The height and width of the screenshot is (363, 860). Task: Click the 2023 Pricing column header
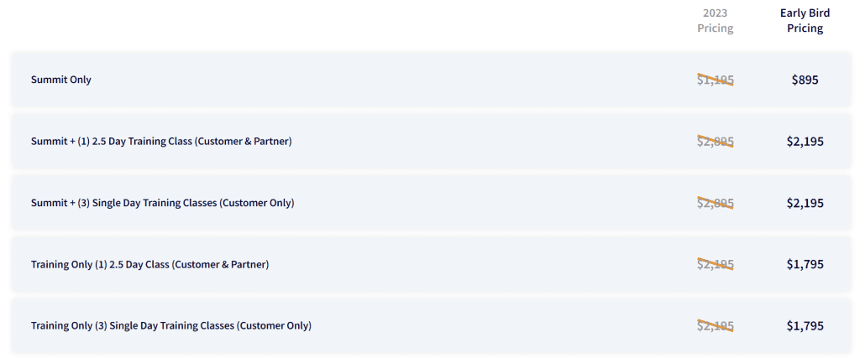(x=716, y=21)
